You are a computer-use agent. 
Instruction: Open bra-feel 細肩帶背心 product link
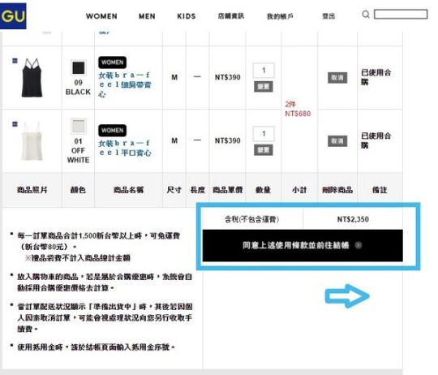click(125, 84)
